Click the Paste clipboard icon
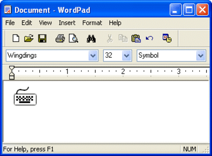 pyautogui.click(x=136, y=39)
